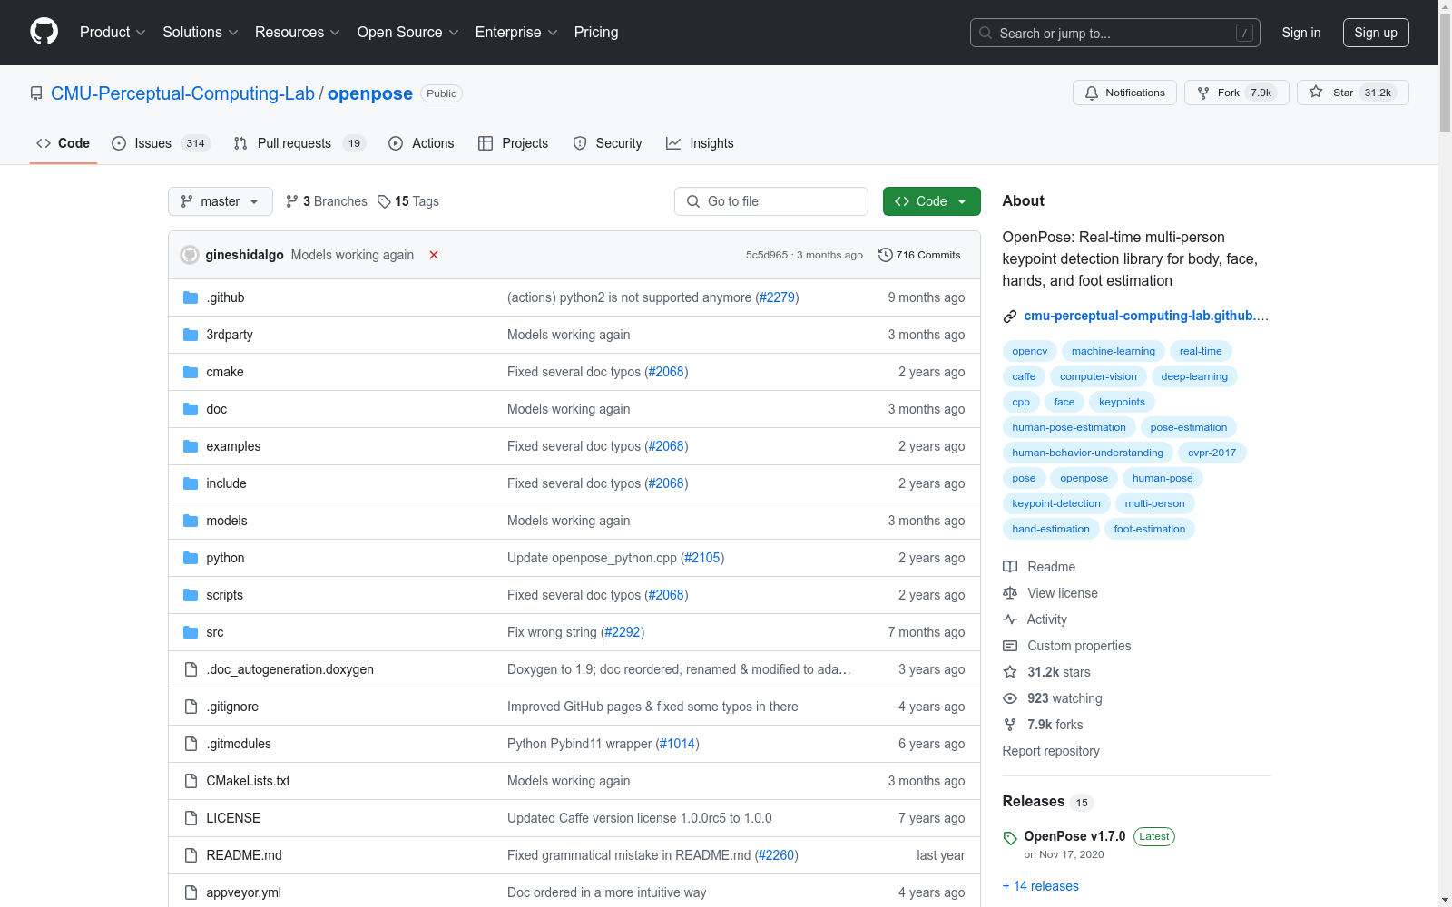Click the Sign up button

[1376, 33]
